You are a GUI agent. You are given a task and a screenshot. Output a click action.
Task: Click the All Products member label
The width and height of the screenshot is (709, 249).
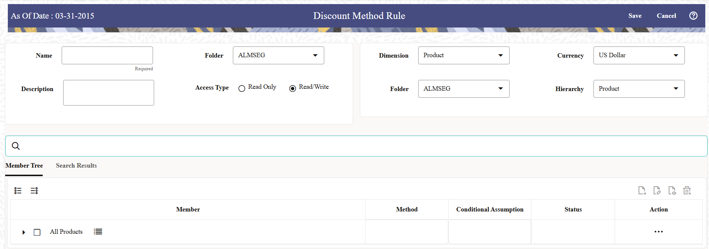(66, 232)
